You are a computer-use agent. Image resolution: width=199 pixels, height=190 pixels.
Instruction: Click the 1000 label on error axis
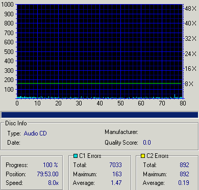pyautogui.click(x=7, y=5)
